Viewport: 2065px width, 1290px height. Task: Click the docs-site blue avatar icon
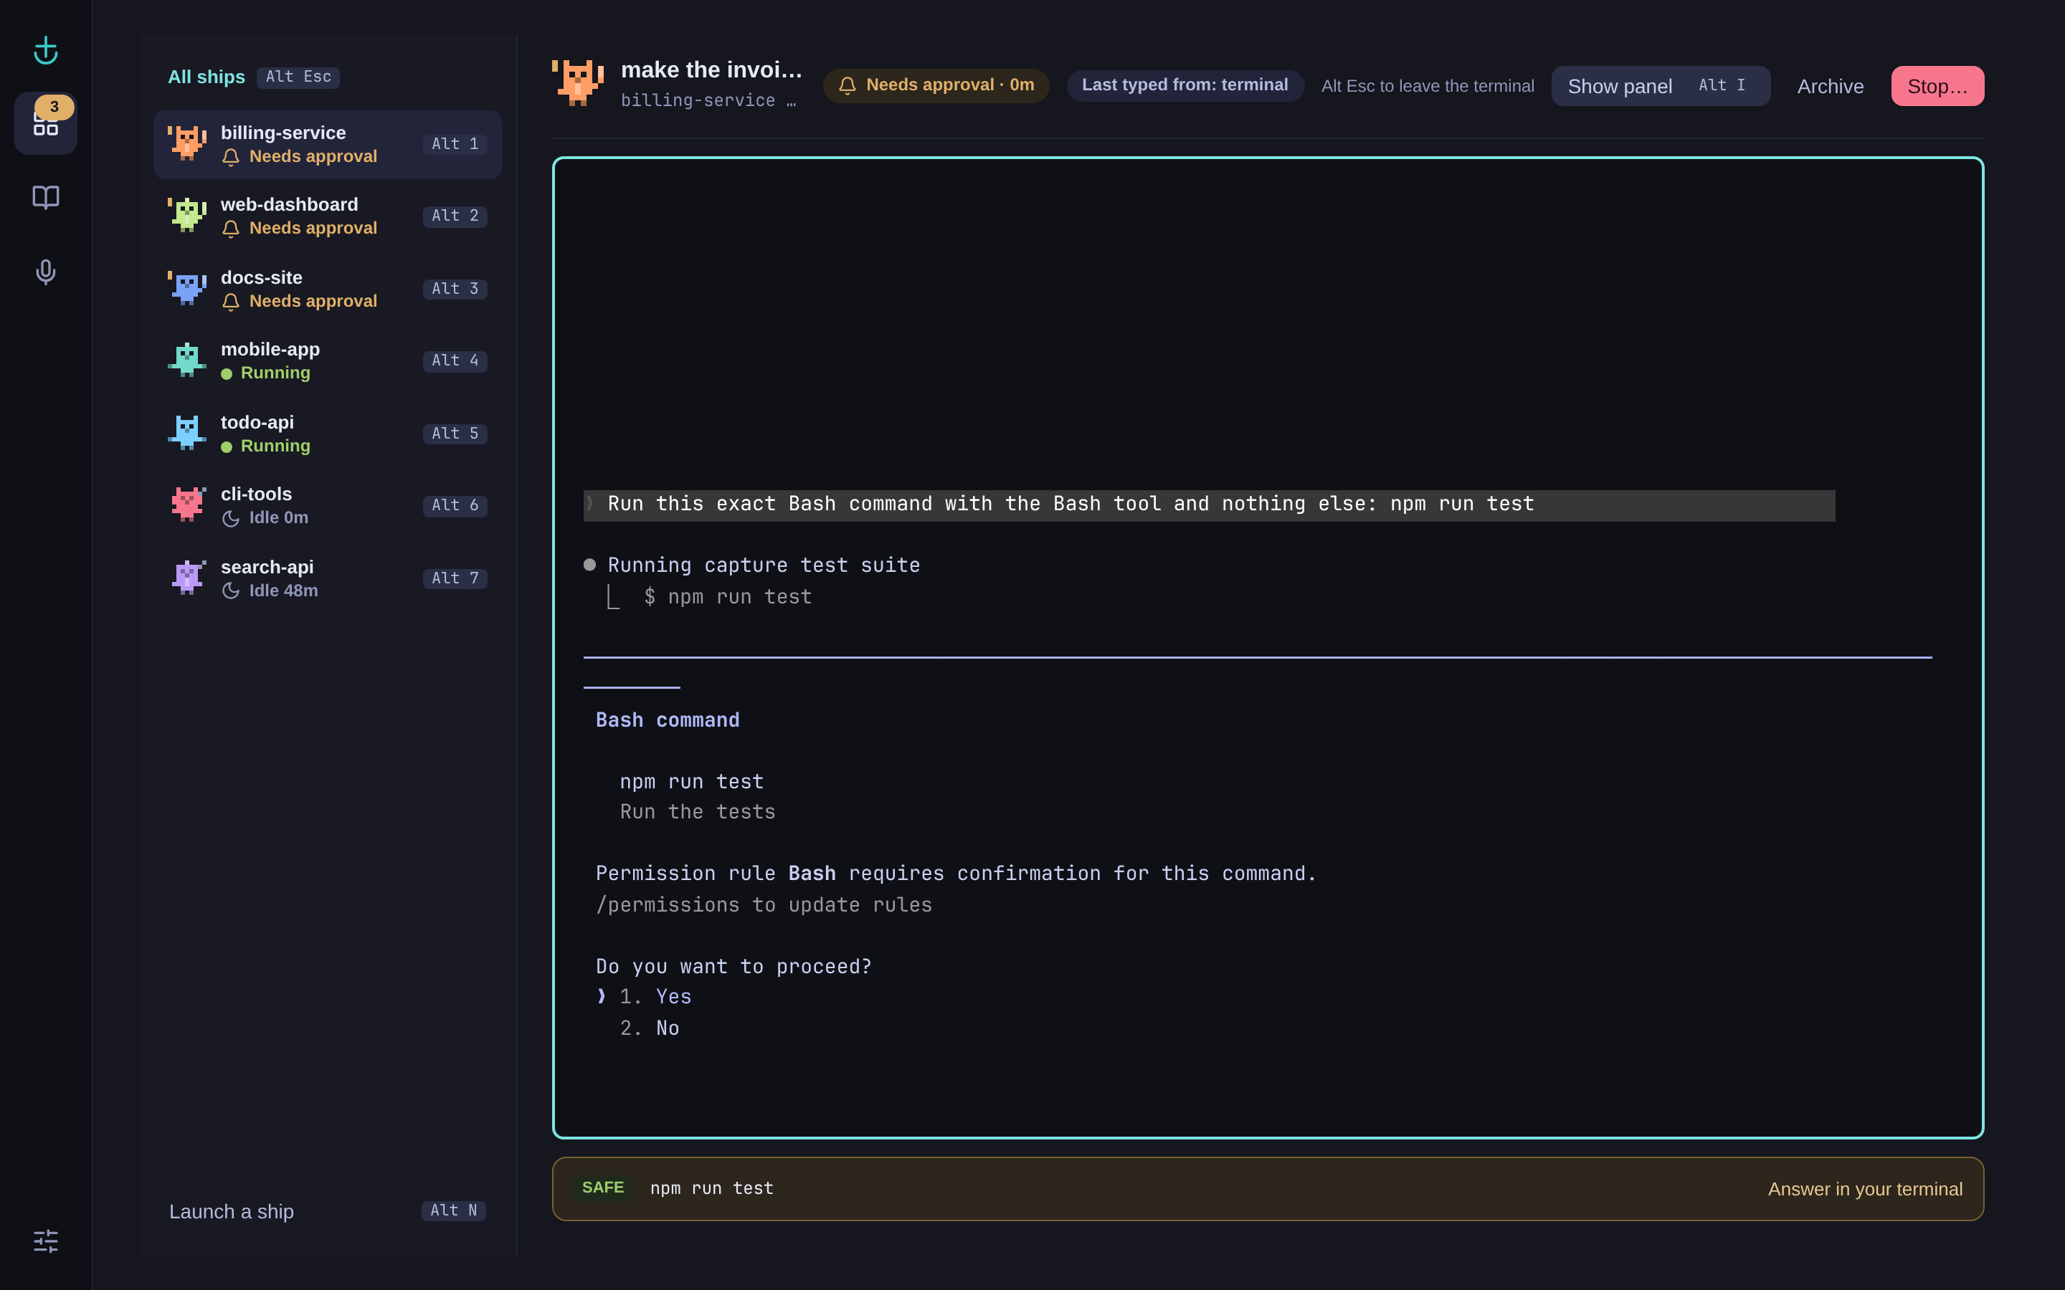point(187,288)
